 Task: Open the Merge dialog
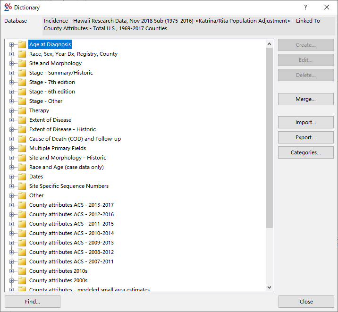tap(305, 99)
